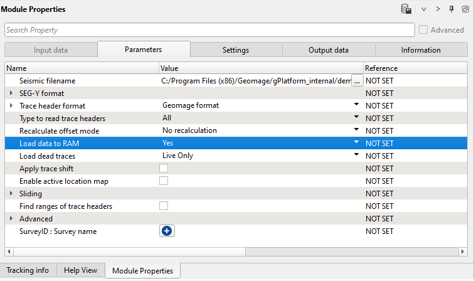Switch to Help View bottom tab
474x281 pixels.
pos(80,270)
